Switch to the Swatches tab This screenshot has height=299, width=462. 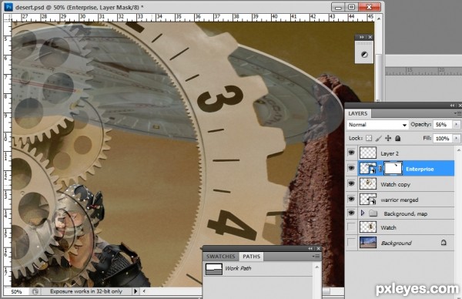pos(221,257)
